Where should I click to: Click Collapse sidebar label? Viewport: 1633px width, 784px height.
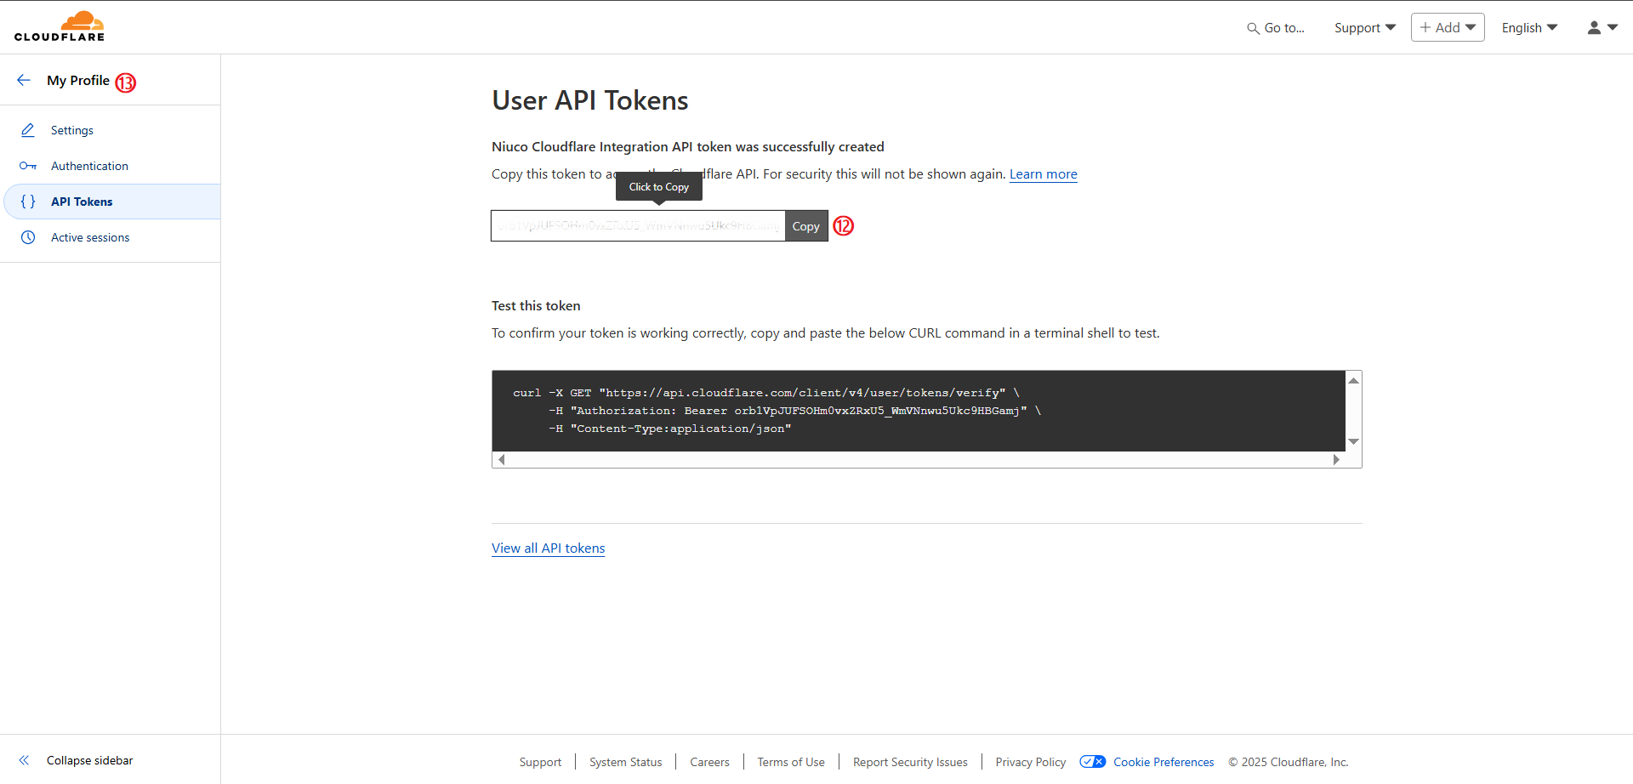coord(90,760)
